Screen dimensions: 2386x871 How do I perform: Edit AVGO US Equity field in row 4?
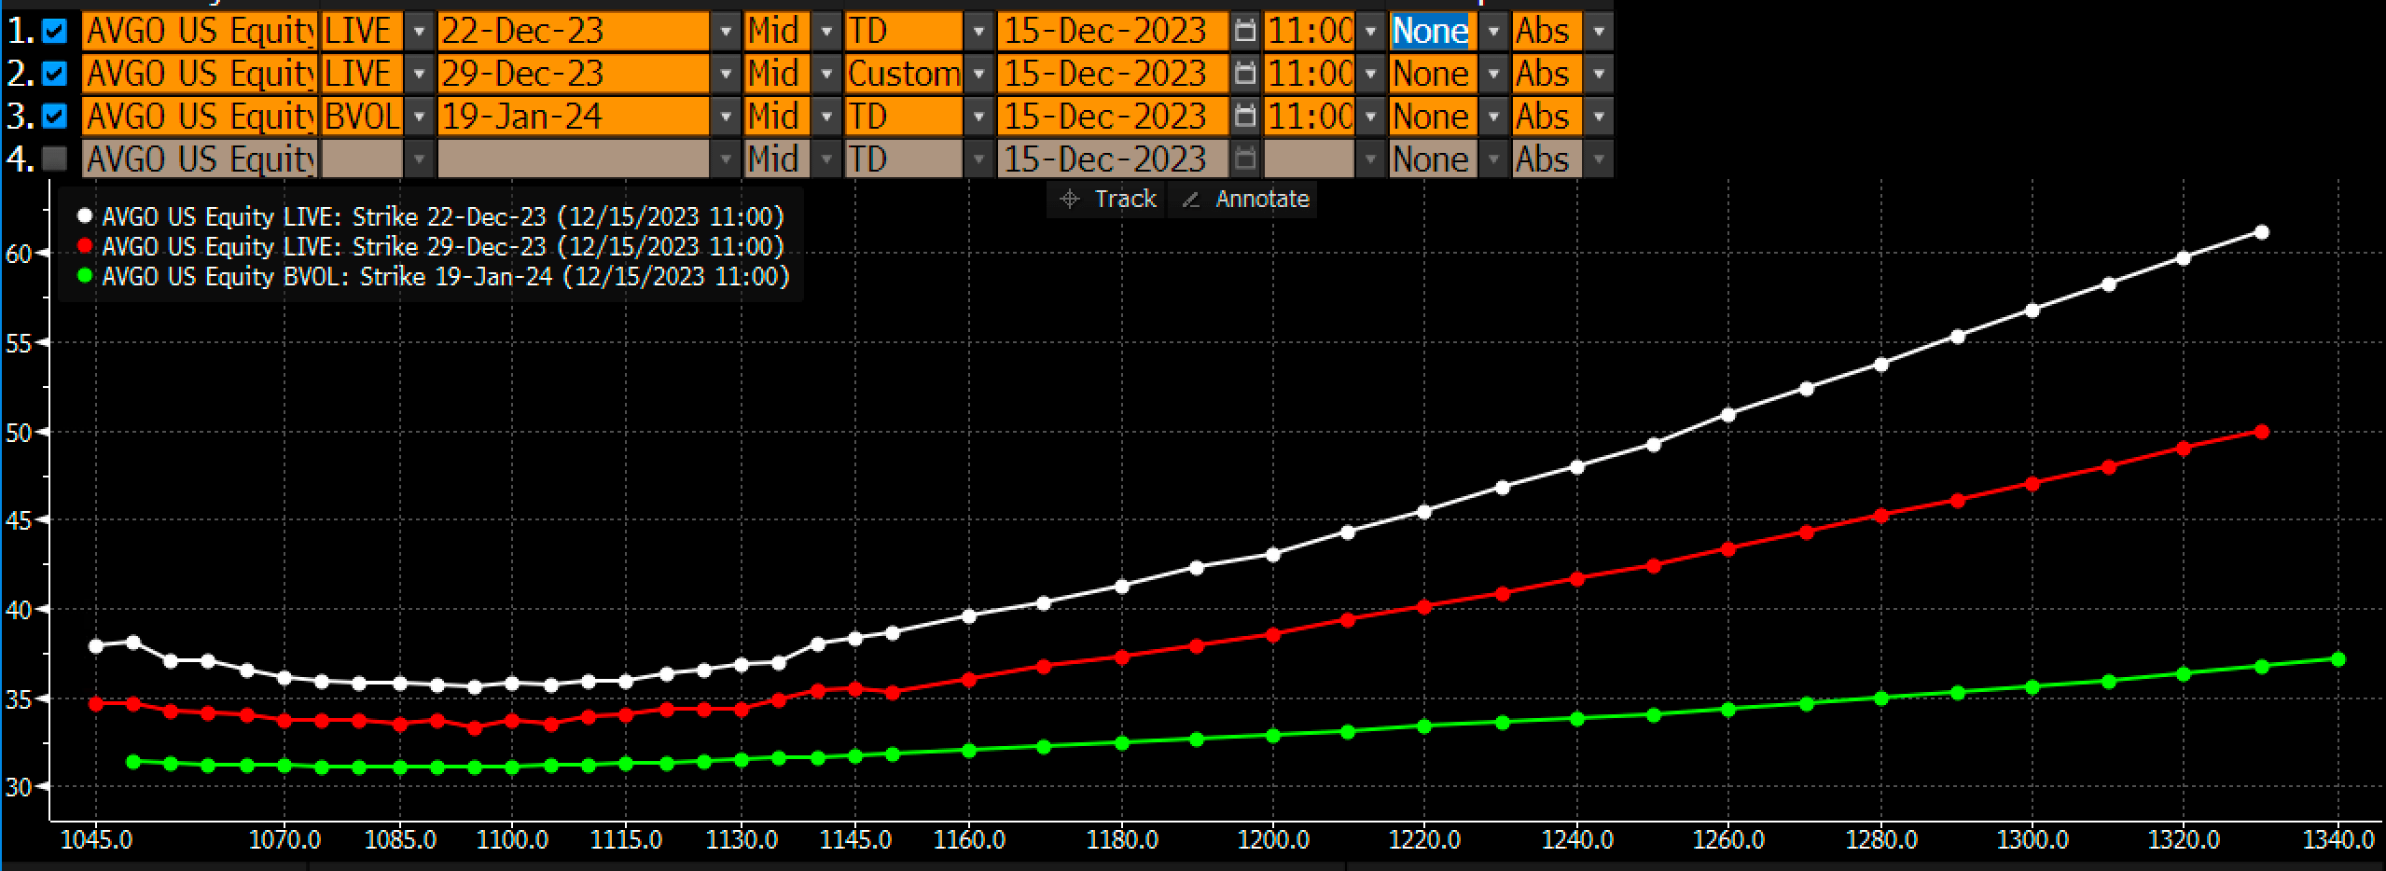[200, 159]
